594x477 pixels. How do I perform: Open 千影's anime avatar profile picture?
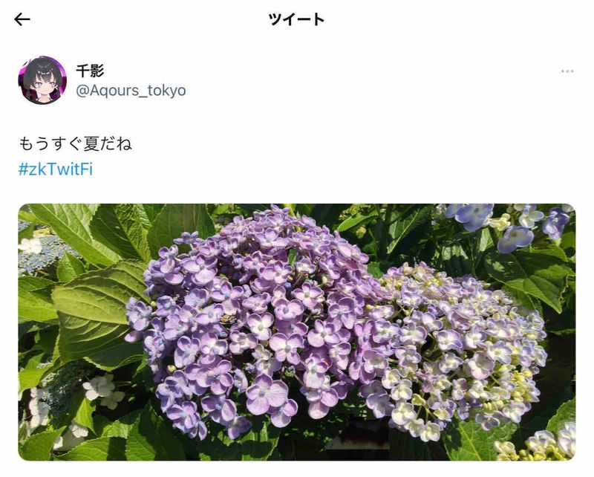(42, 80)
